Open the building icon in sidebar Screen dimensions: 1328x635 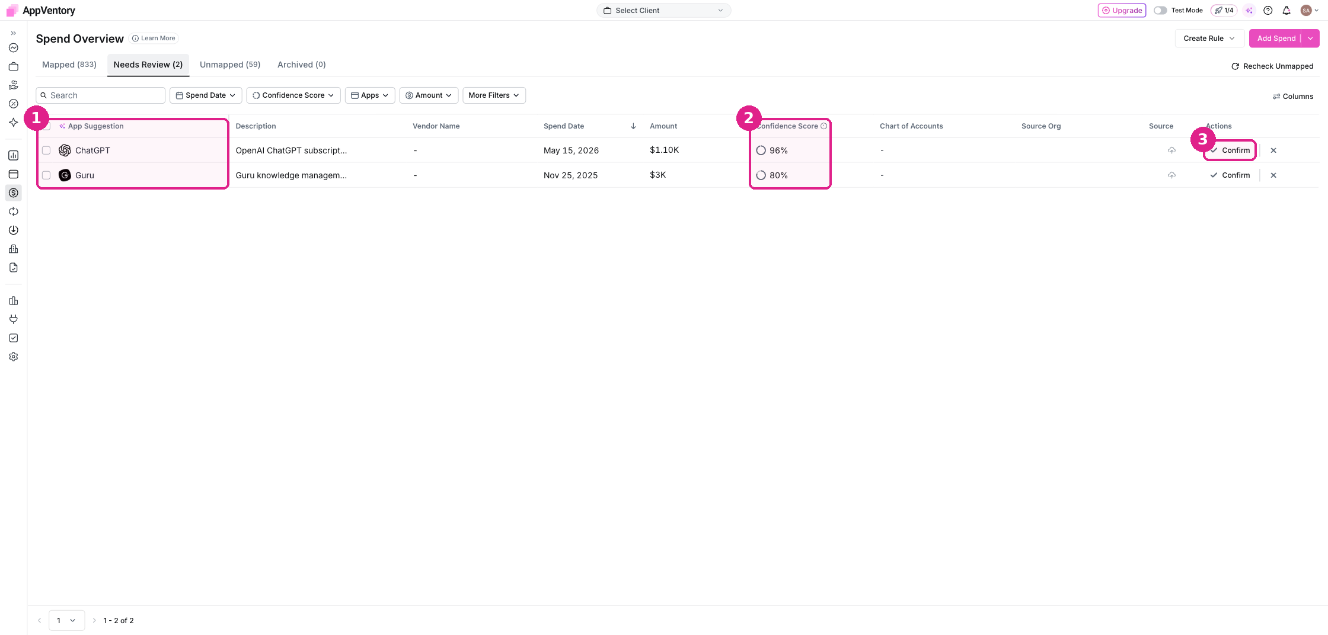click(x=13, y=249)
